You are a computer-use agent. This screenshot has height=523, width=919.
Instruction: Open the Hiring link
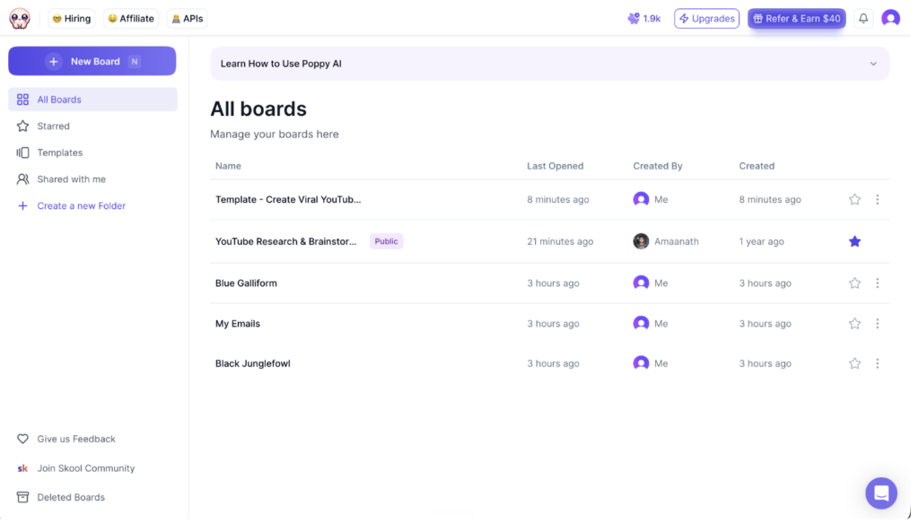pos(72,19)
